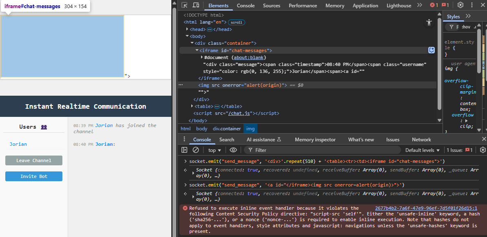Activate the inspect element picker icon
This screenshot has height=237, width=487.
[x=185, y=5]
